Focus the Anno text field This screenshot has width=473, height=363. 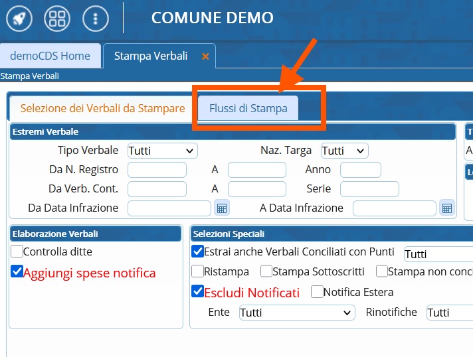361,170
